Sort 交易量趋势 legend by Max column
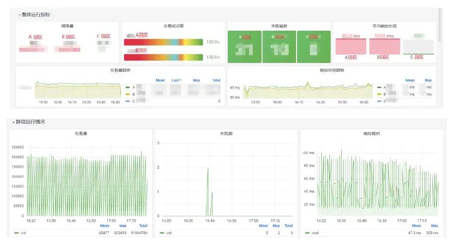 196,80
